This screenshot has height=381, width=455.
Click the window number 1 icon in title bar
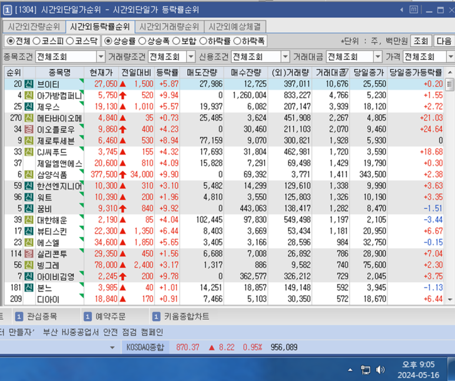pos(7,10)
